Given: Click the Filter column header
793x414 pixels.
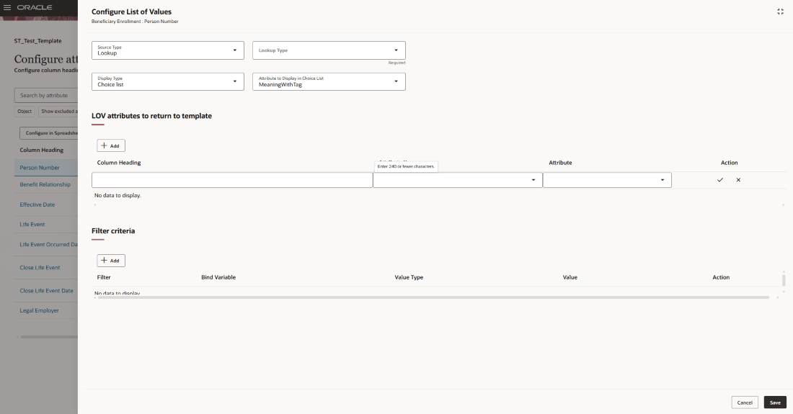Looking at the screenshot, I should click(104, 278).
